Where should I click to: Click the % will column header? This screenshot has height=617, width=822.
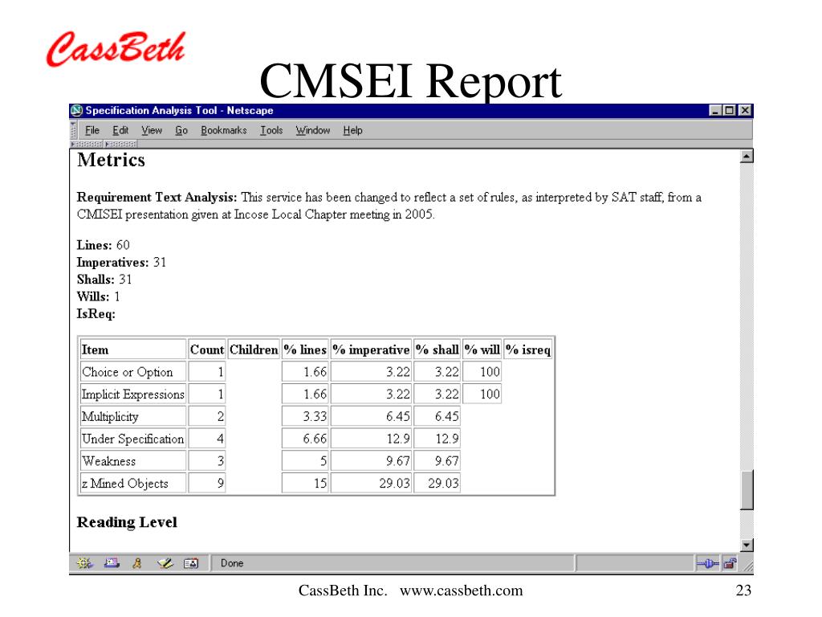click(482, 350)
